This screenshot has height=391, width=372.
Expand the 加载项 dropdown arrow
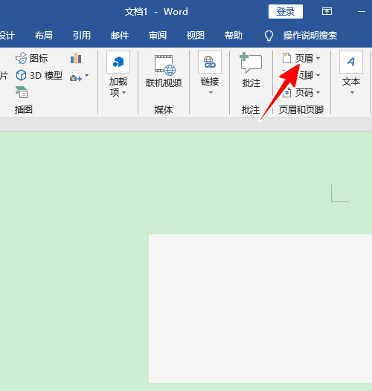[x=124, y=93]
